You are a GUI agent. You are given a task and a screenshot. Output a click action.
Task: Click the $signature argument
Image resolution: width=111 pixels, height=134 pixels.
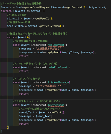point(96,7)
